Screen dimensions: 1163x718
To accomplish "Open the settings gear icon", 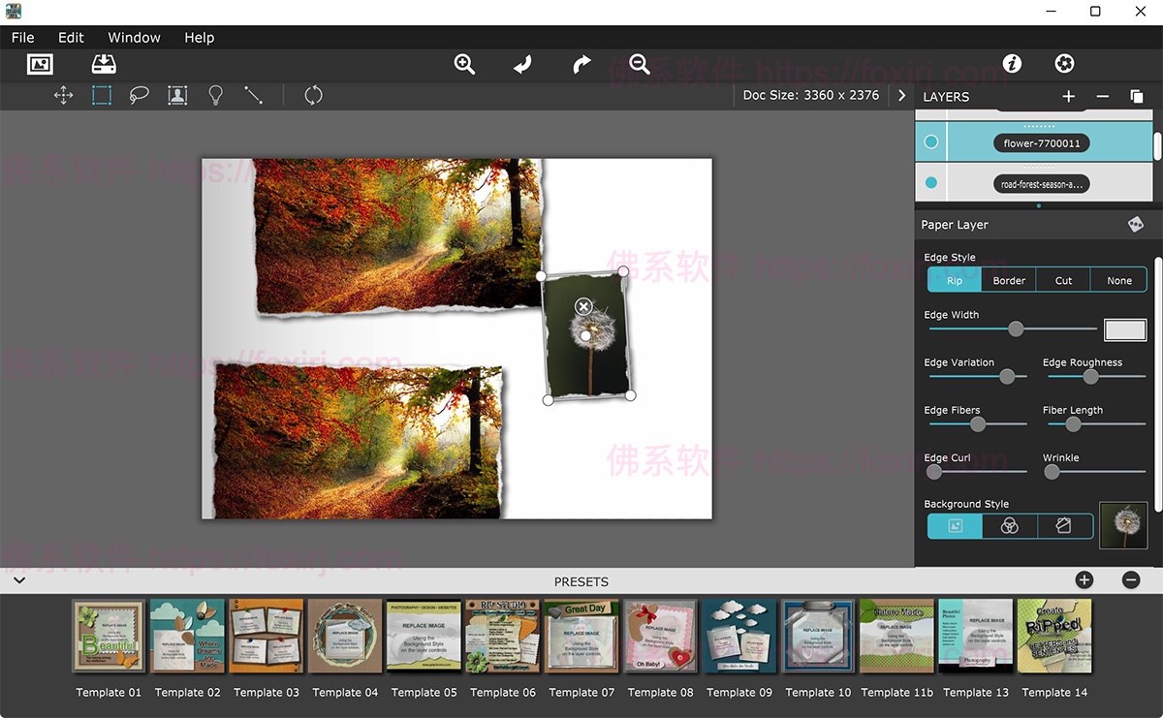I will (x=1064, y=63).
